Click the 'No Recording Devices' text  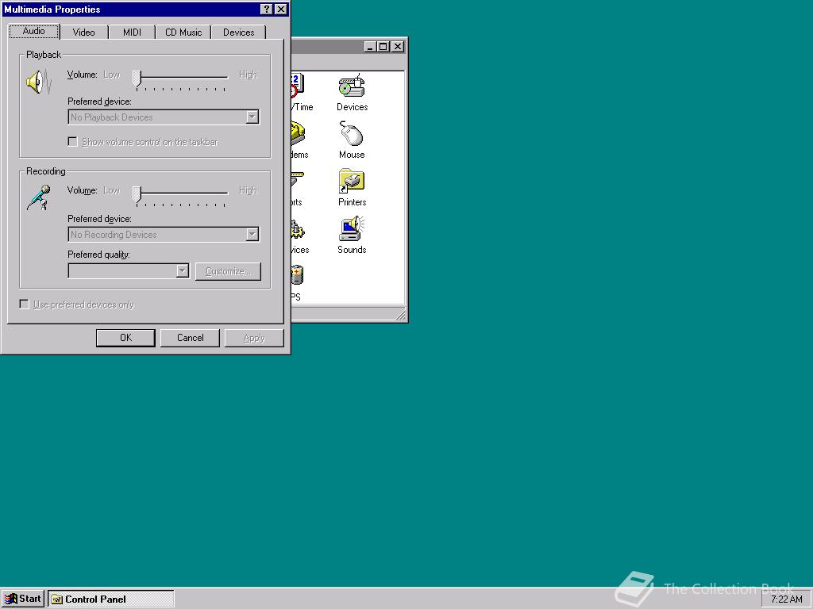pos(114,235)
